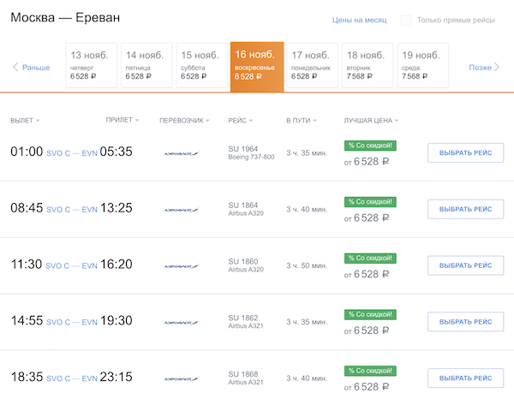Image resolution: width=514 pixels, height=399 pixels.
Task: Choose the 01:00 SU 1964 flight
Action: 464,153
